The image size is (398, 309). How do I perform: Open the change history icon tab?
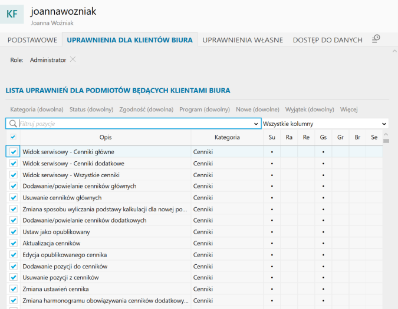376,39
